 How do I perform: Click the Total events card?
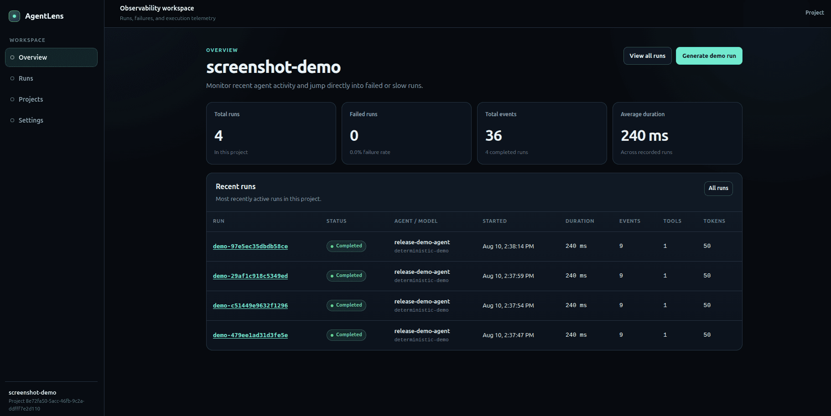pyautogui.click(x=542, y=133)
